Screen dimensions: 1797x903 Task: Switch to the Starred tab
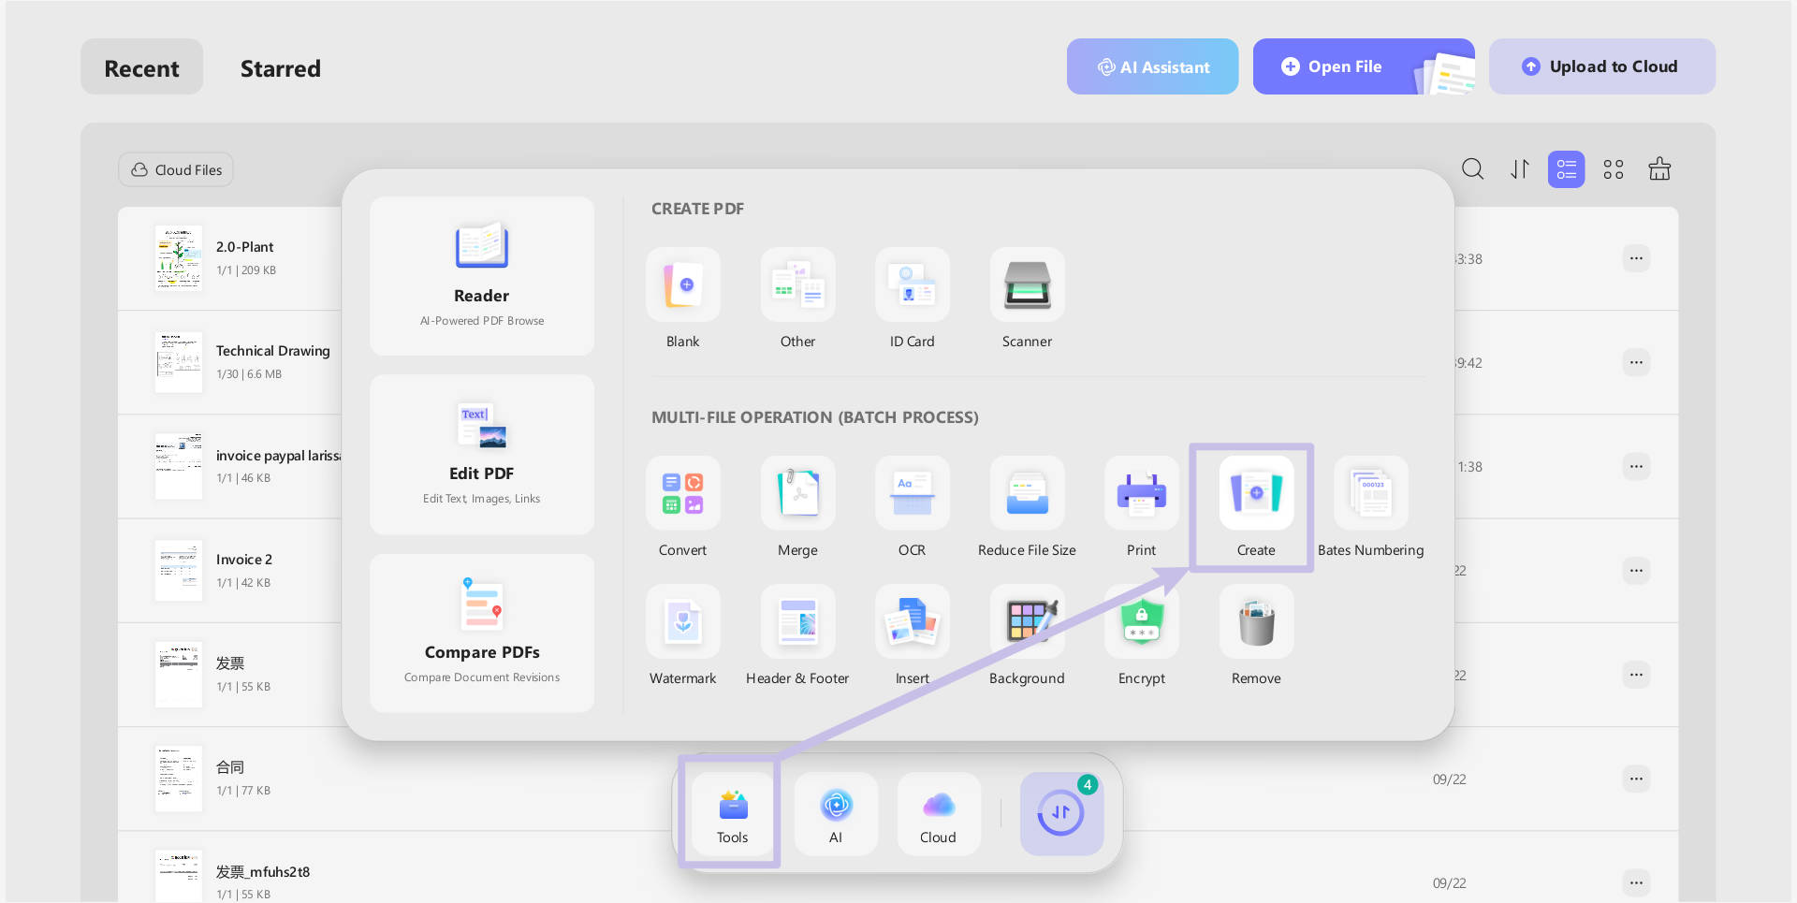pos(281,67)
